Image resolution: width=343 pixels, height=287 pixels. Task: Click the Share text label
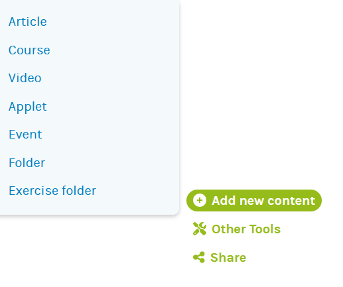tap(228, 257)
